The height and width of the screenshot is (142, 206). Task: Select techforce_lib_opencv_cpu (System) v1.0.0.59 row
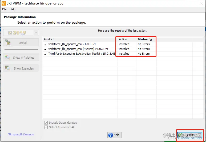coord(123,49)
